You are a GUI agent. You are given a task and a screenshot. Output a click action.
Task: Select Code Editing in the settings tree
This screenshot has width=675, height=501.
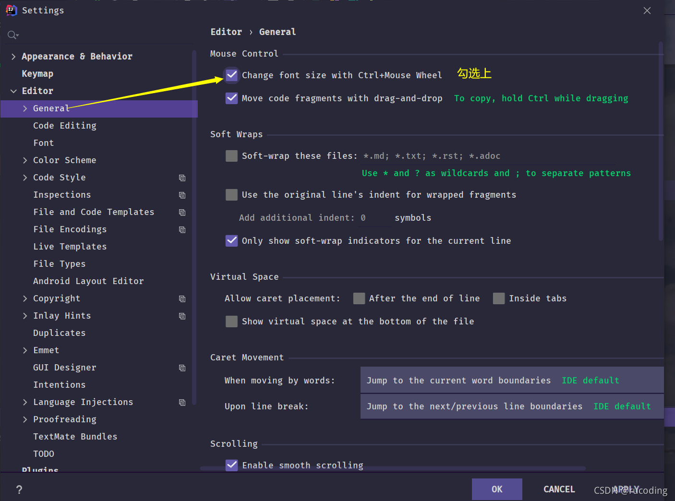coord(65,126)
